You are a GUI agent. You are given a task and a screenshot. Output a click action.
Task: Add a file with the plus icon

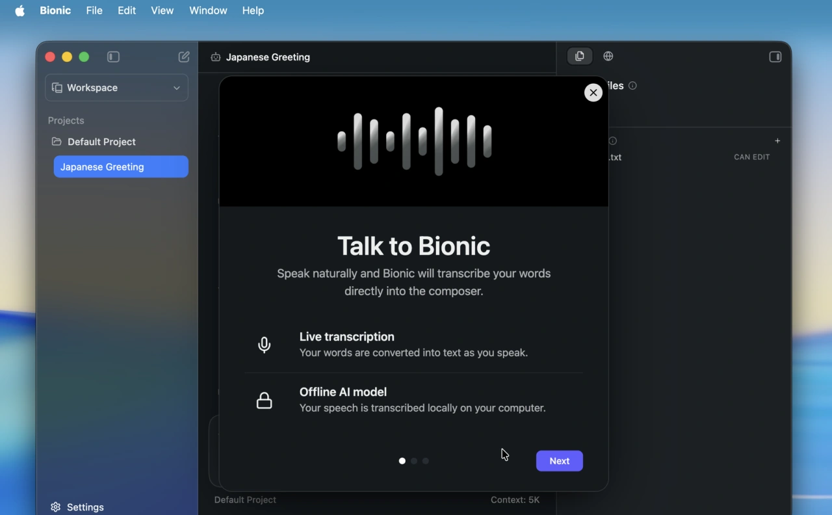point(777,141)
